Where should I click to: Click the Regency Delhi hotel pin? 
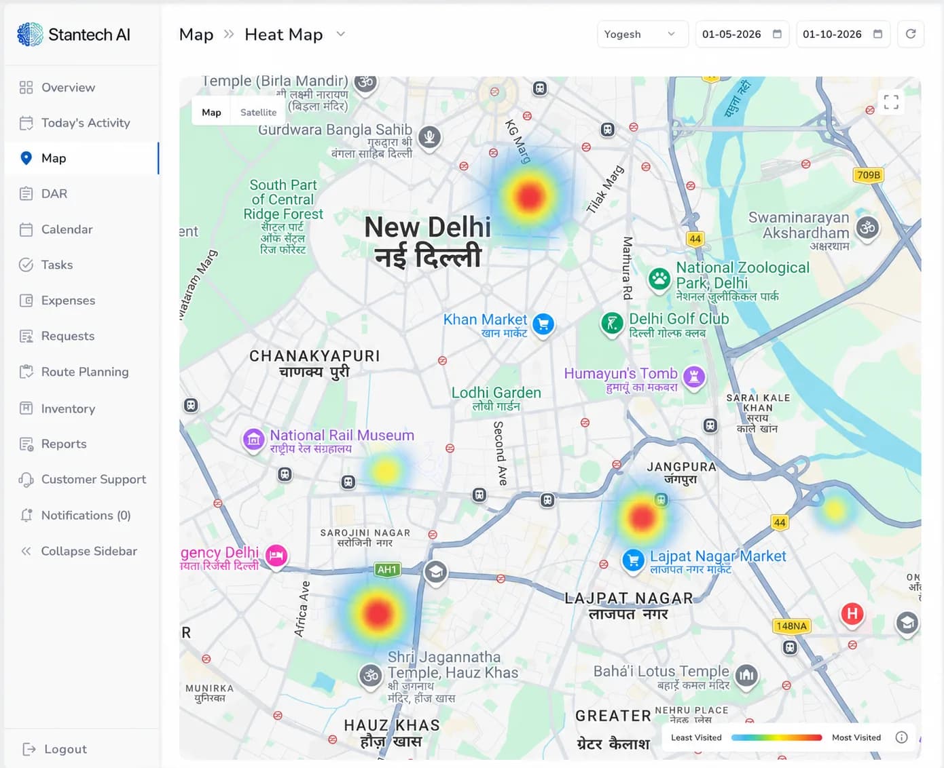(276, 556)
